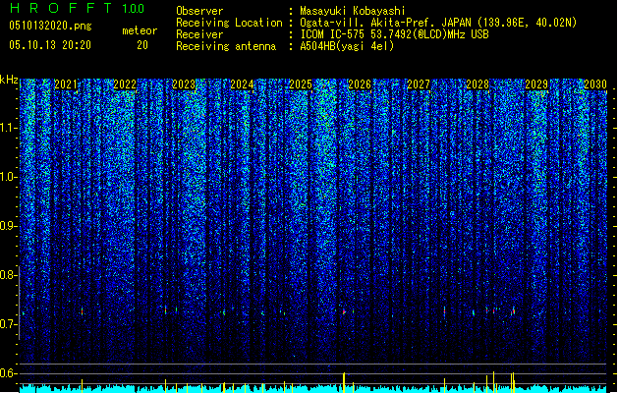Click time marker 2021
Image resolution: width=618 pixels, height=393 pixels.
click(x=66, y=84)
